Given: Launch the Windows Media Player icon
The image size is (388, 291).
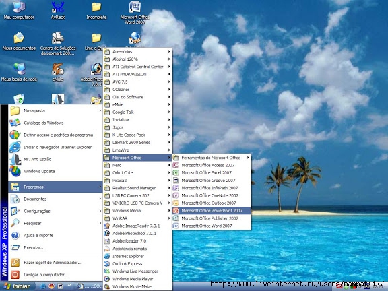Looking at the screenshot, I should tap(106, 279).
